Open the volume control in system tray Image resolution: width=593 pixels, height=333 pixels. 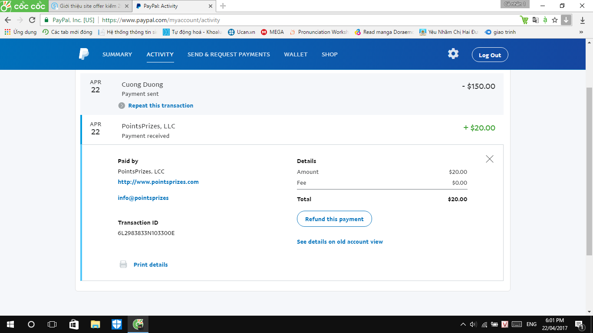(x=473, y=324)
